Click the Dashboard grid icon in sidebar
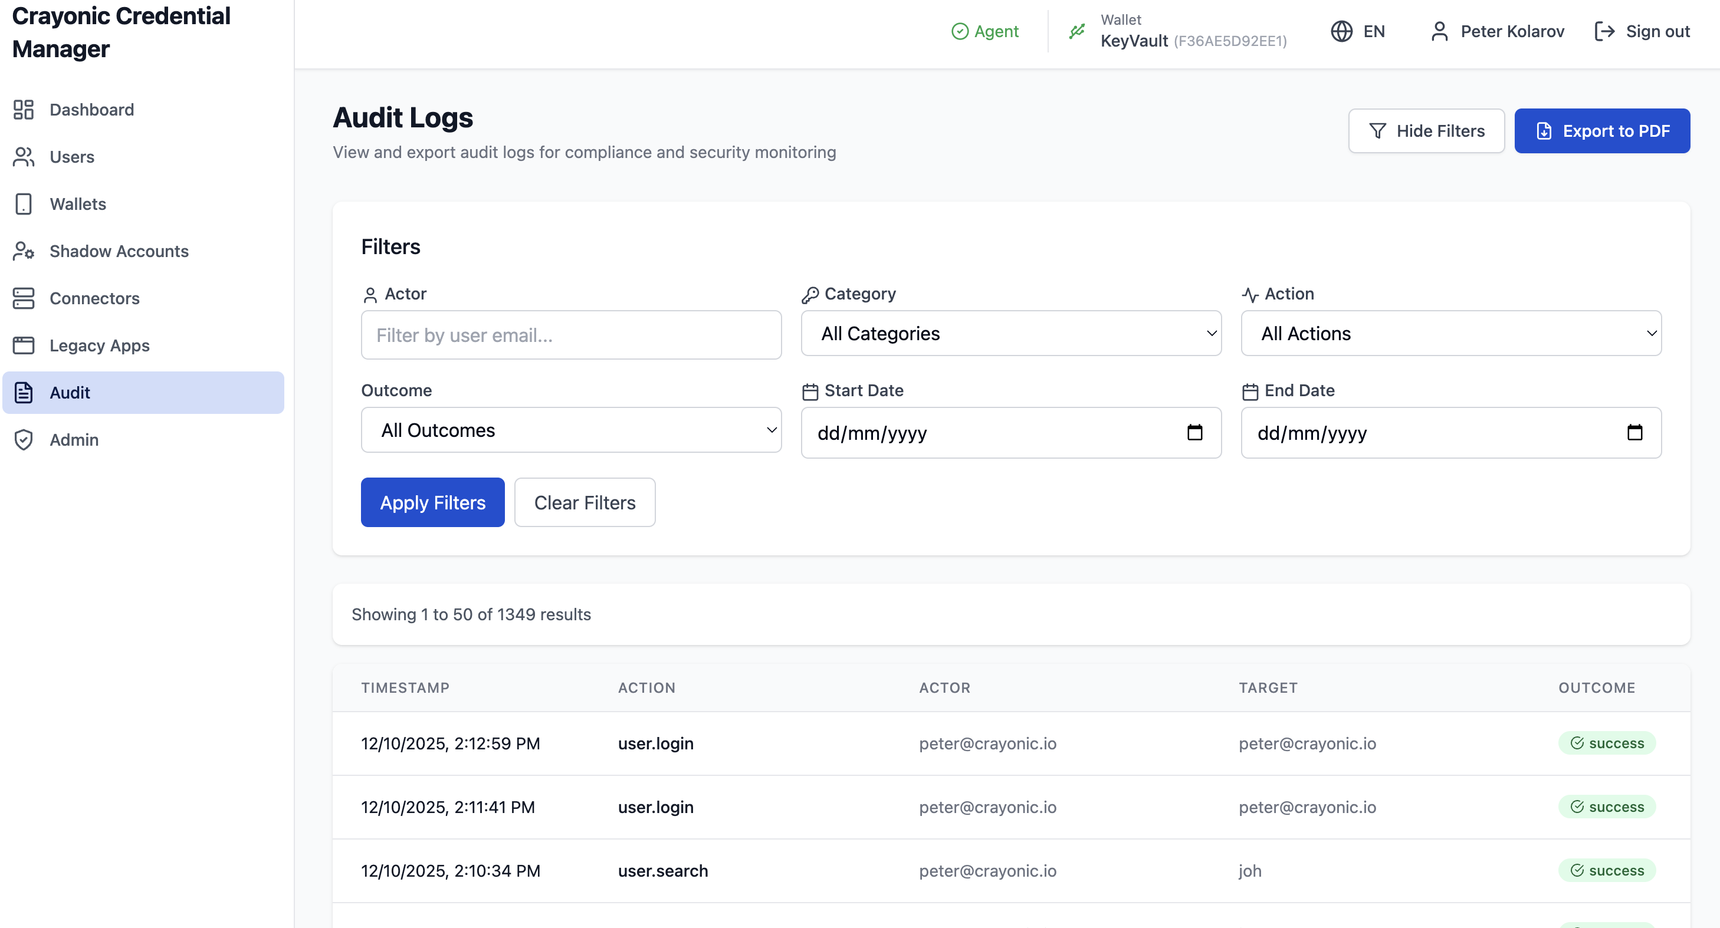This screenshot has height=928, width=1720. click(24, 110)
